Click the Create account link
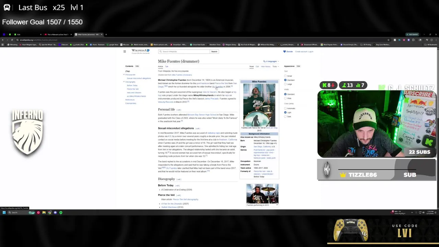This screenshot has width=439, height=247. [301, 51]
